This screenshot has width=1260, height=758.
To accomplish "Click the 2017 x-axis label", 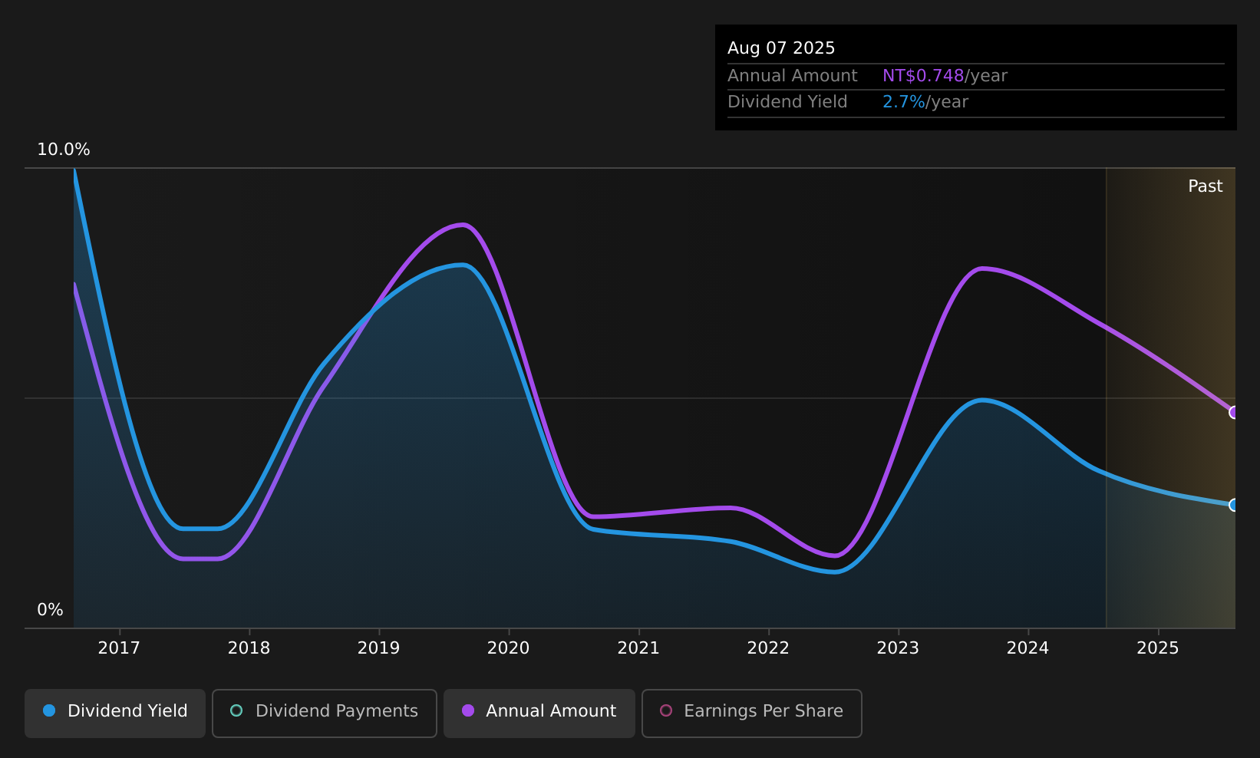I will (119, 648).
